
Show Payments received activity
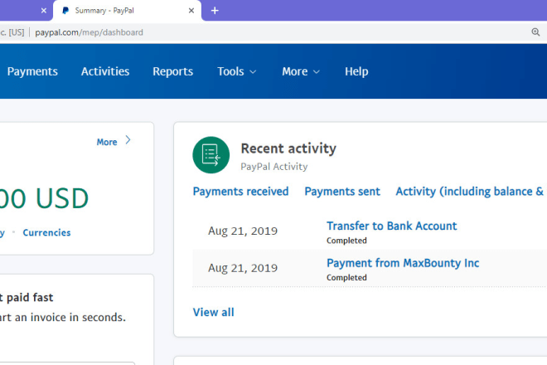pyautogui.click(x=240, y=192)
